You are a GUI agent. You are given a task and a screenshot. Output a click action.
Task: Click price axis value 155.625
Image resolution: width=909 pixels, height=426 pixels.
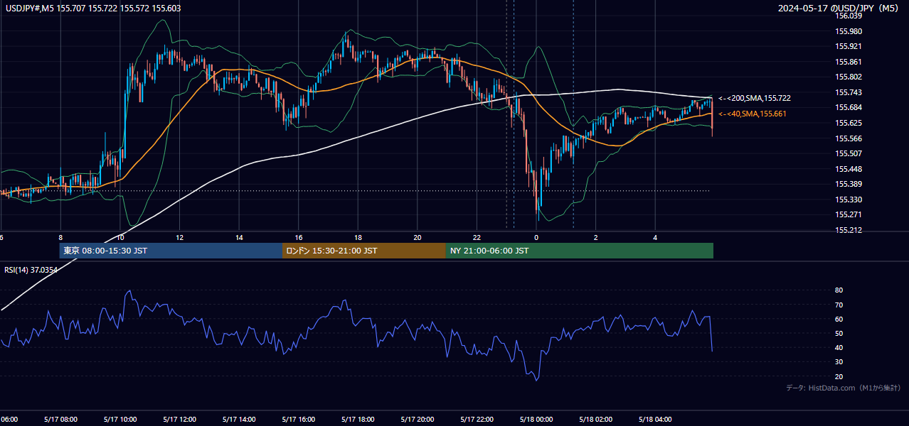(x=849, y=123)
